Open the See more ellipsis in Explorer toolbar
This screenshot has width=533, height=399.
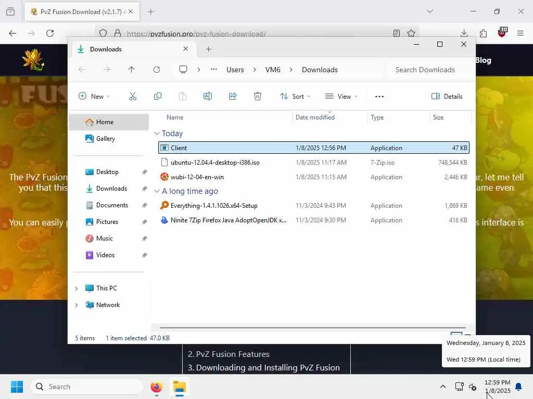click(x=379, y=96)
